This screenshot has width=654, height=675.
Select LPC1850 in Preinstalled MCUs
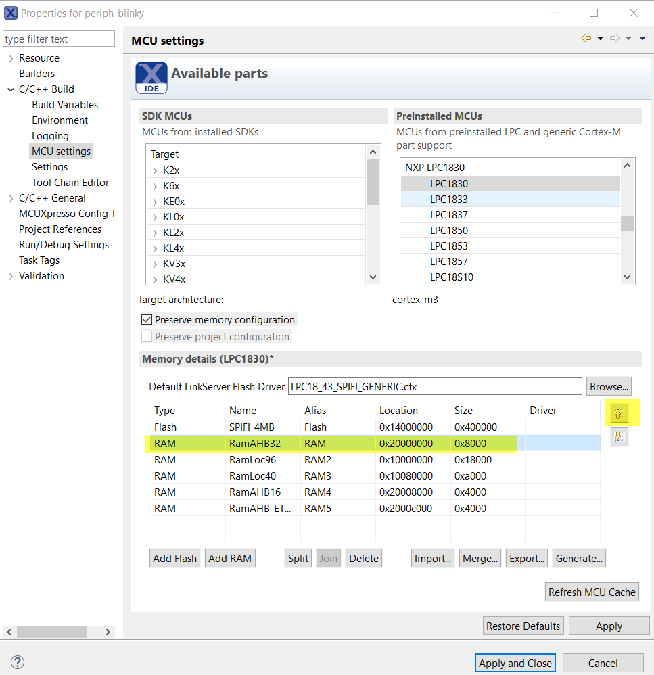510,231
